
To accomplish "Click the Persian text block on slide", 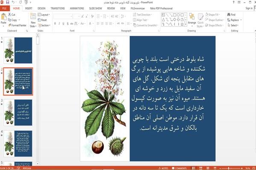I will [168, 94].
